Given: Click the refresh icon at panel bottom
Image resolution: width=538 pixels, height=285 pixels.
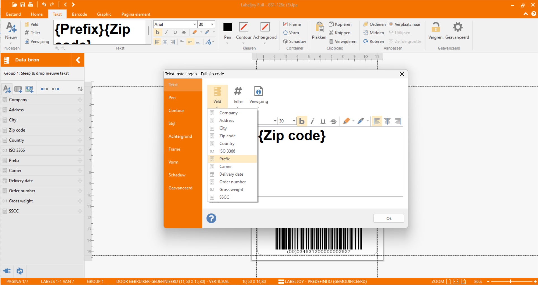Looking at the screenshot, I should pyautogui.click(x=20, y=271).
